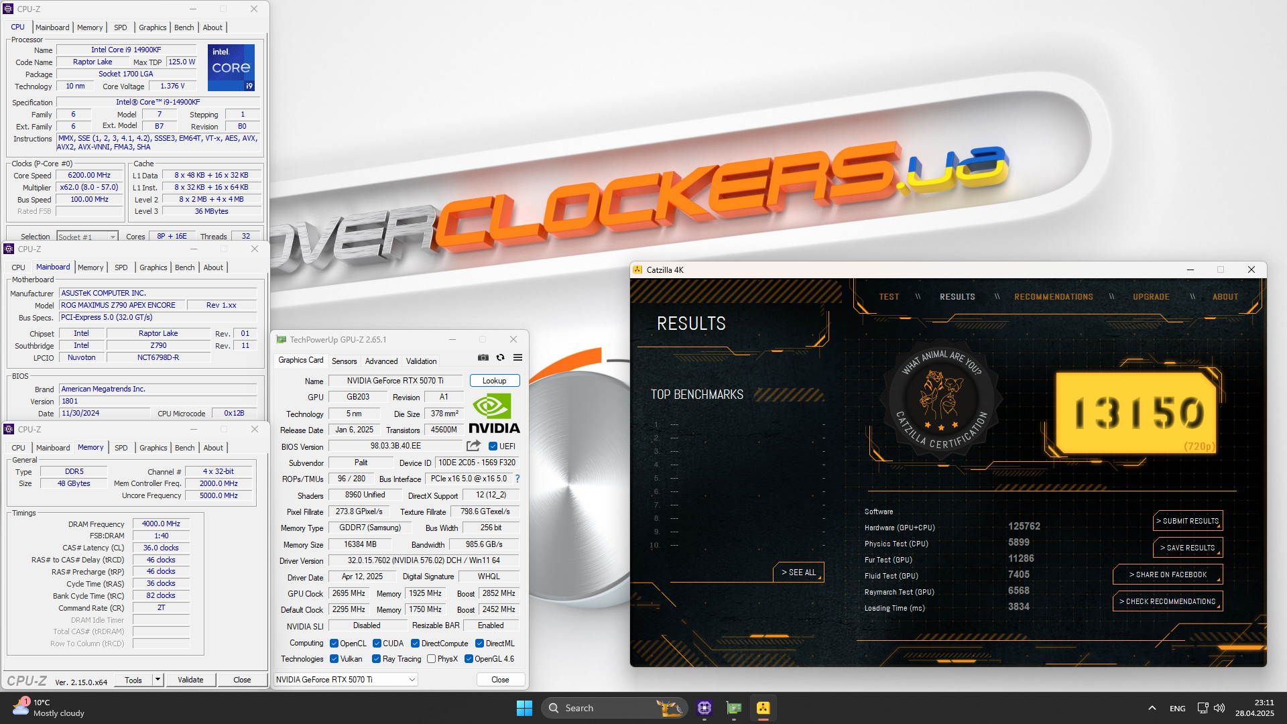
Task: Open volume tray icon
Action: coord(1219,708)
